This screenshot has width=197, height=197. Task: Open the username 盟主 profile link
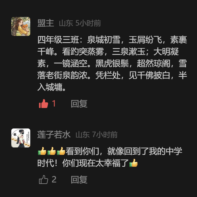[x=46, y=23]
